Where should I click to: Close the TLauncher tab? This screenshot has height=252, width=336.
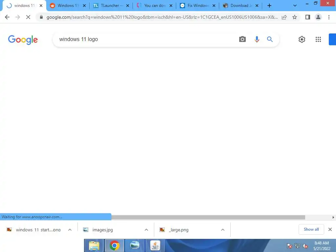pyautogui.click(x=128, y=6)
